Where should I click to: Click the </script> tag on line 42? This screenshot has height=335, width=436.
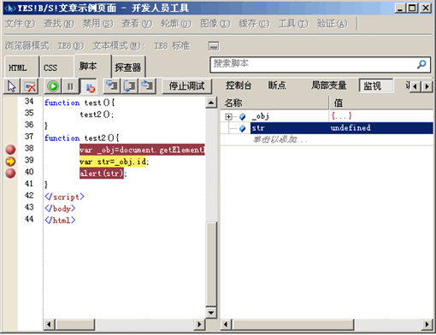64,197
